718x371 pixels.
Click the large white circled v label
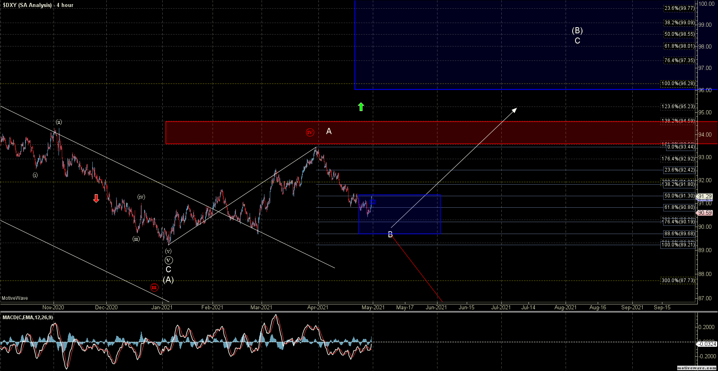click(x=168, y=260)
